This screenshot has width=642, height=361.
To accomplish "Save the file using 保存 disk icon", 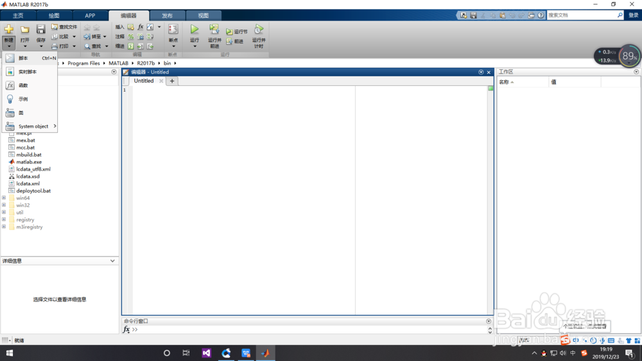I will pos(40,29).
